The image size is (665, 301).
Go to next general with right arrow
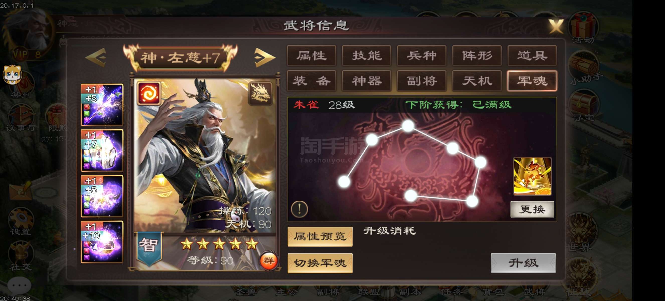point(264,57)
